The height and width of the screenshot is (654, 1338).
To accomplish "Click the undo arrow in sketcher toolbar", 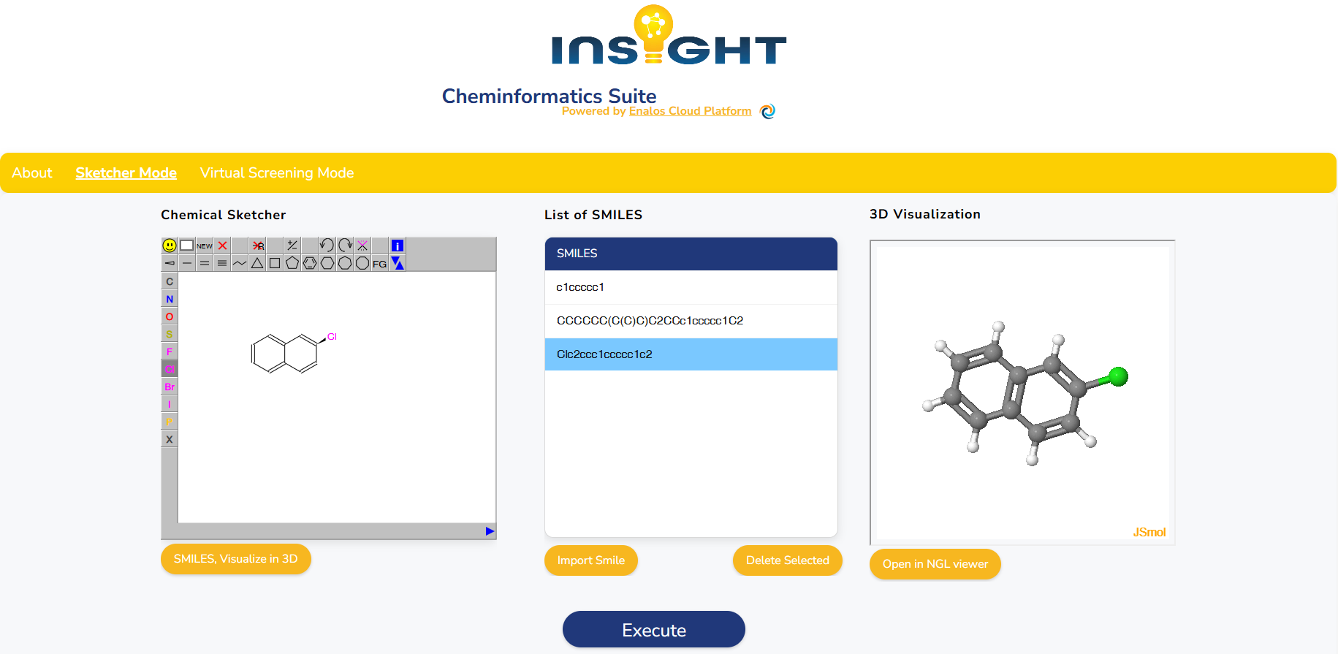I will pyautogui.click(x=327, y=246).
